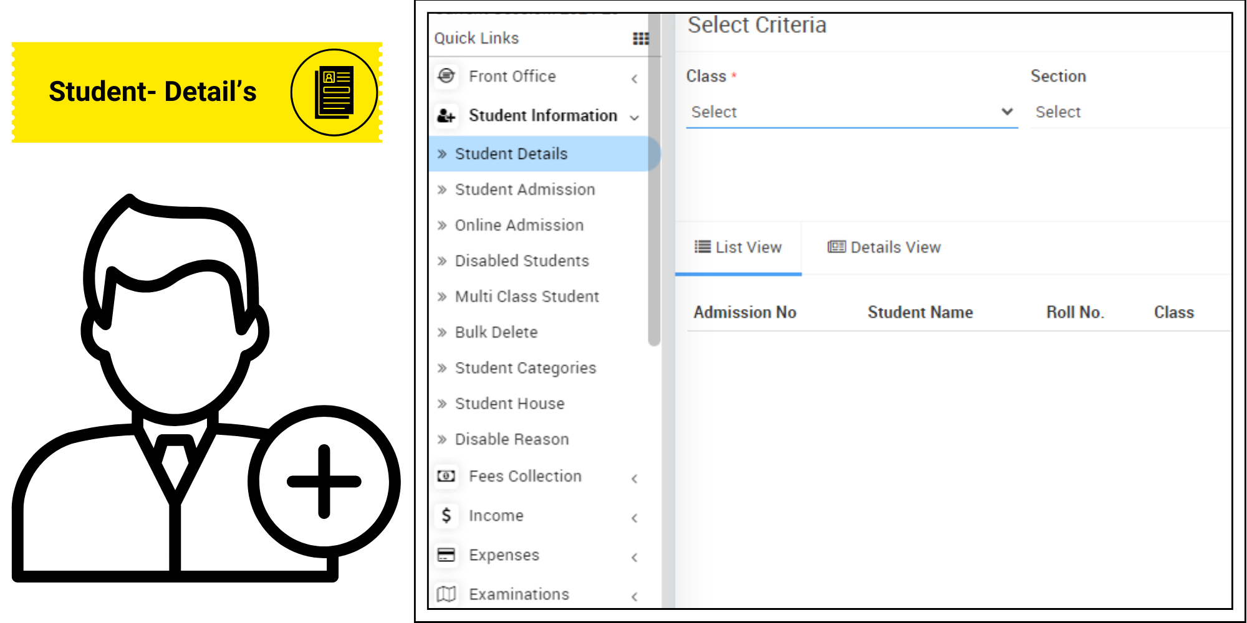
Task: Open the Section dropdown
Action: coord(1129,112)
